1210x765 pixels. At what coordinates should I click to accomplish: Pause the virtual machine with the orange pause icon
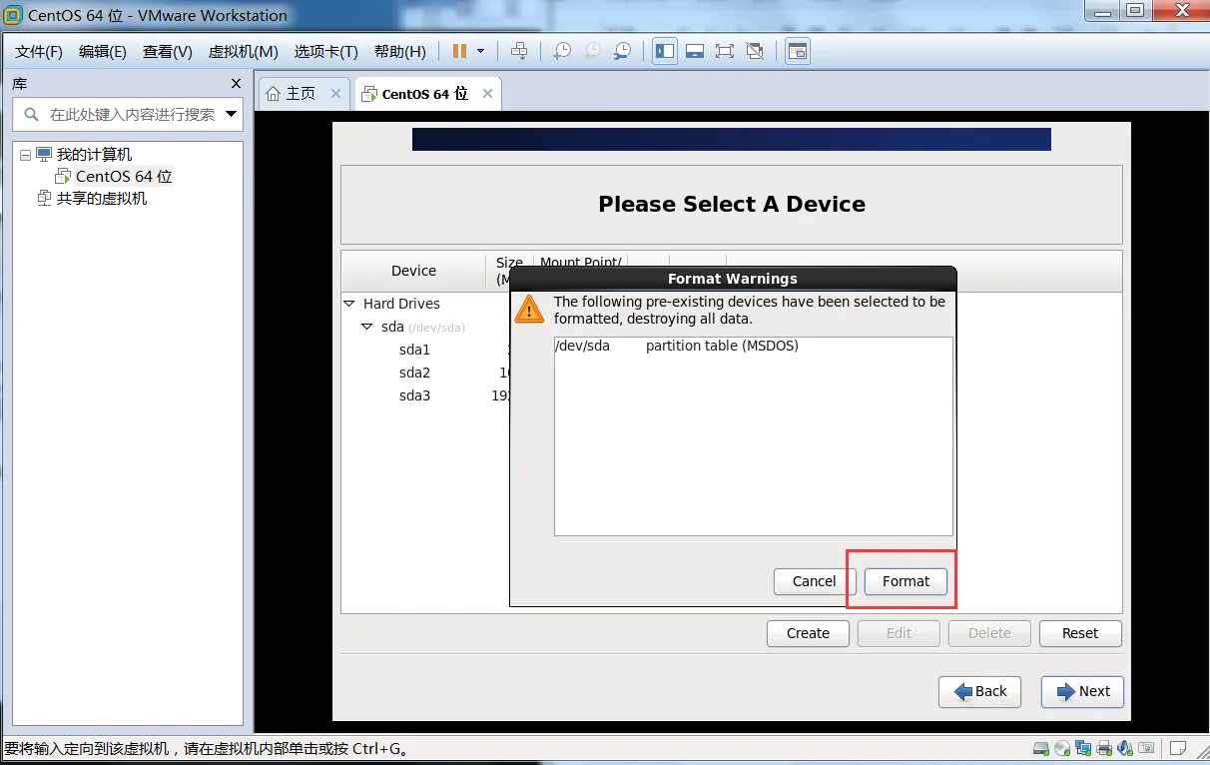(x=459, y=51)
